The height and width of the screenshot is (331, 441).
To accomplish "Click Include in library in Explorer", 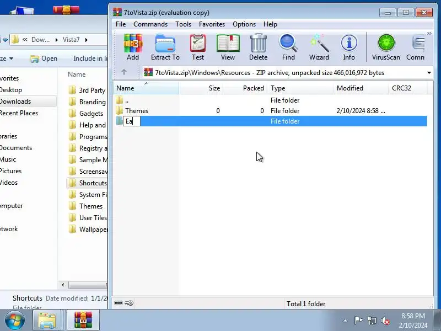I will click(x=90, y=58).
